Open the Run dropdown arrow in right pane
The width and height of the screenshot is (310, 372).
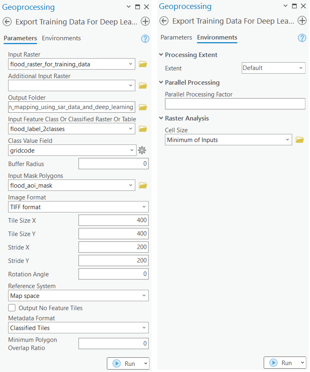click(301, 363)
